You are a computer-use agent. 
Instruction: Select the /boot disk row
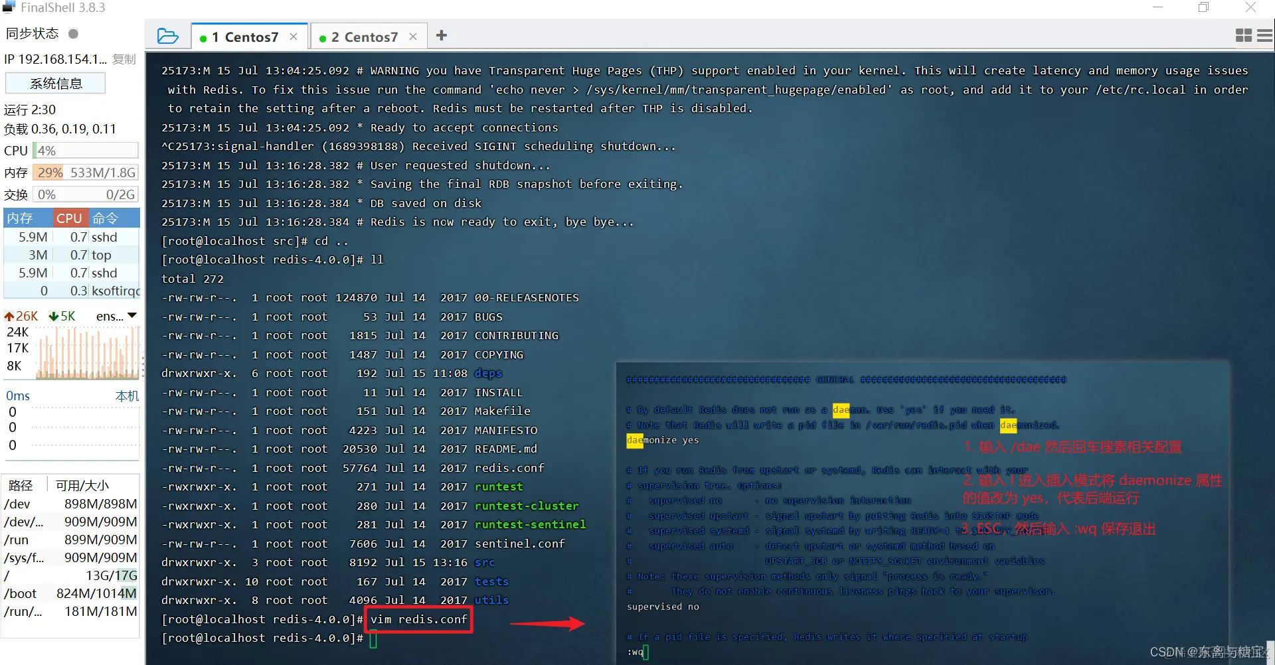pyautogui.click(x=71, y=593)
